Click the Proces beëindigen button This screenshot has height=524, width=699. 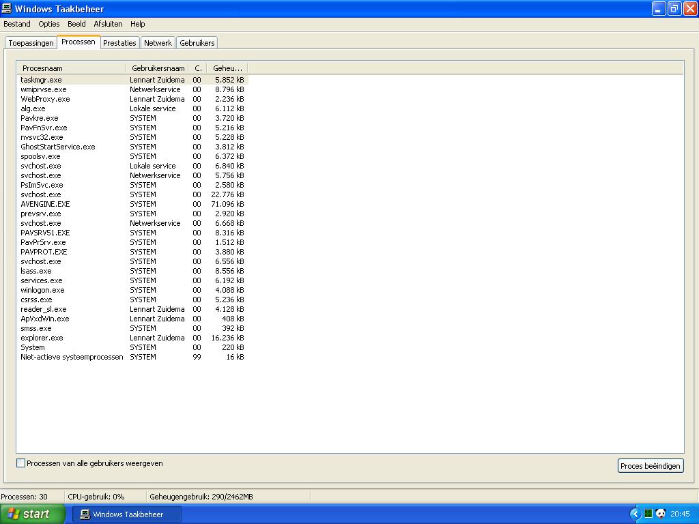651,465
